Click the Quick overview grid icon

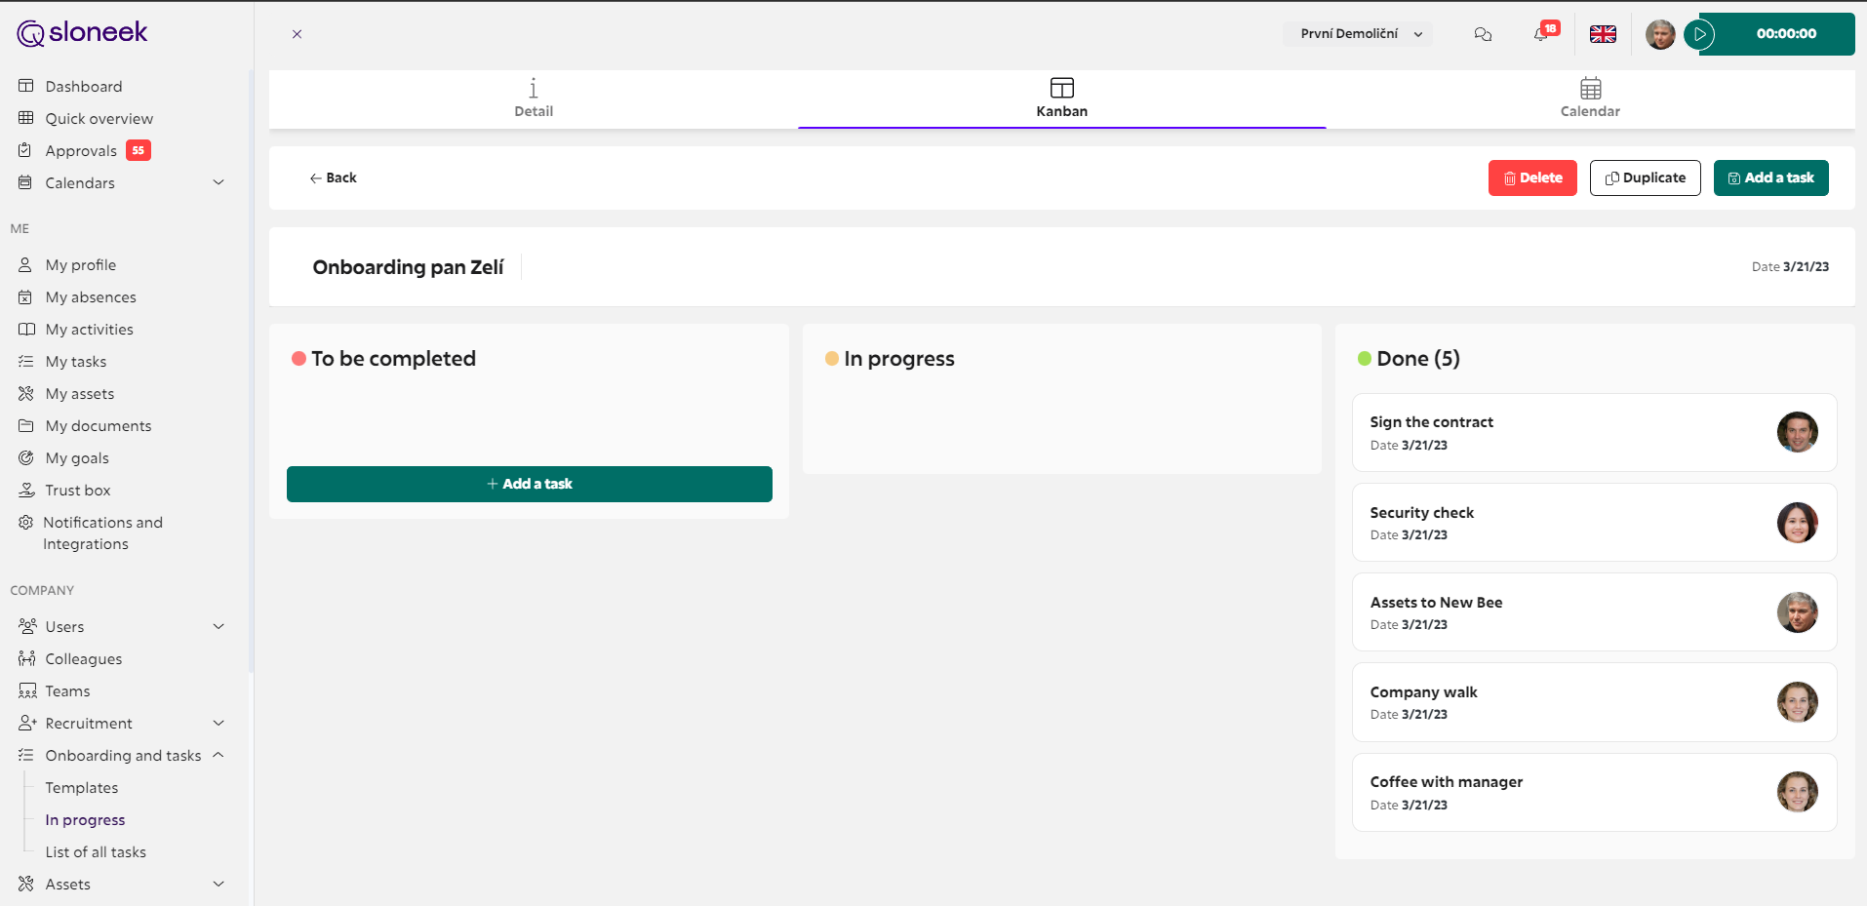25,118
